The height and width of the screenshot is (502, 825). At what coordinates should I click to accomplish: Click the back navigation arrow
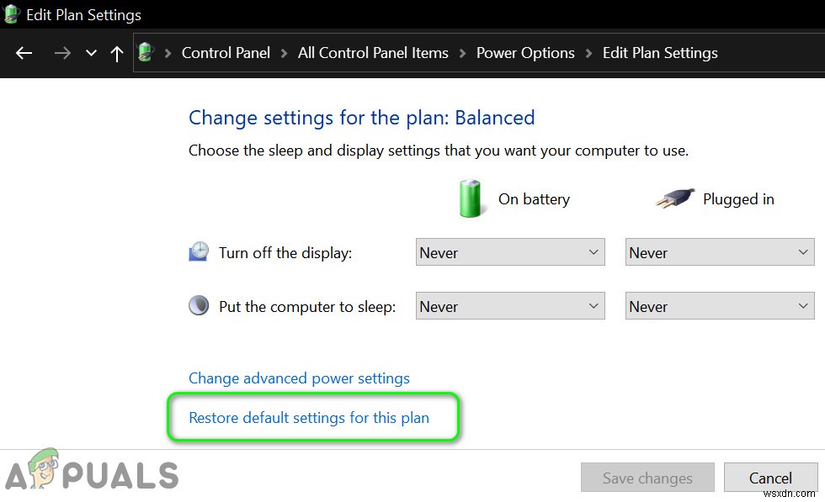[24, 53]
